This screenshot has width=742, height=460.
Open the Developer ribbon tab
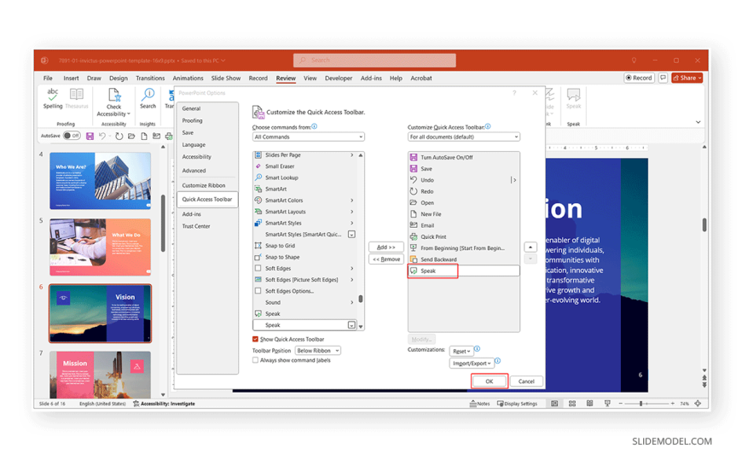tap(339, 79)
